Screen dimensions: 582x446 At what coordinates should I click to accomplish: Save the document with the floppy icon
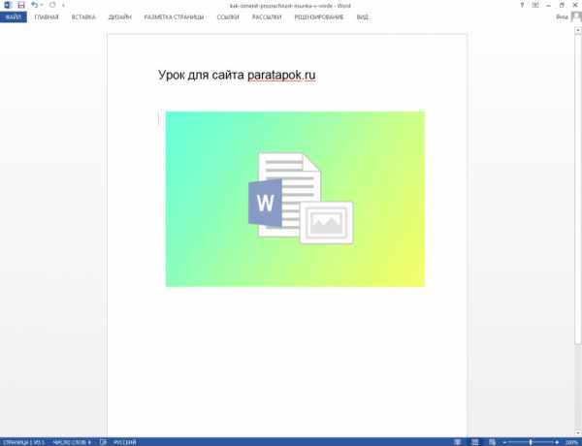click(x=21, y=5)
